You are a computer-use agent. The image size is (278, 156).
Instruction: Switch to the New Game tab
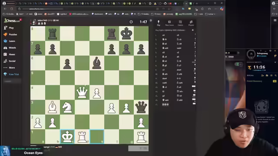169,23
